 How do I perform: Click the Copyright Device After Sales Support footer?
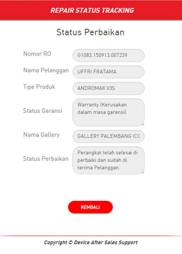click(x=91, y=243)
